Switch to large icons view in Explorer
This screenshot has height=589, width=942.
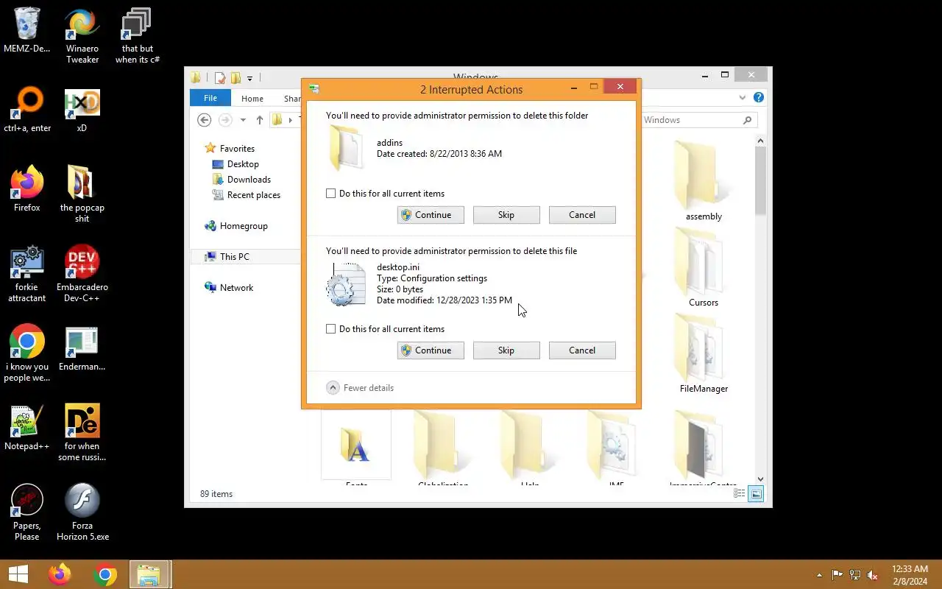click(756, 494)
